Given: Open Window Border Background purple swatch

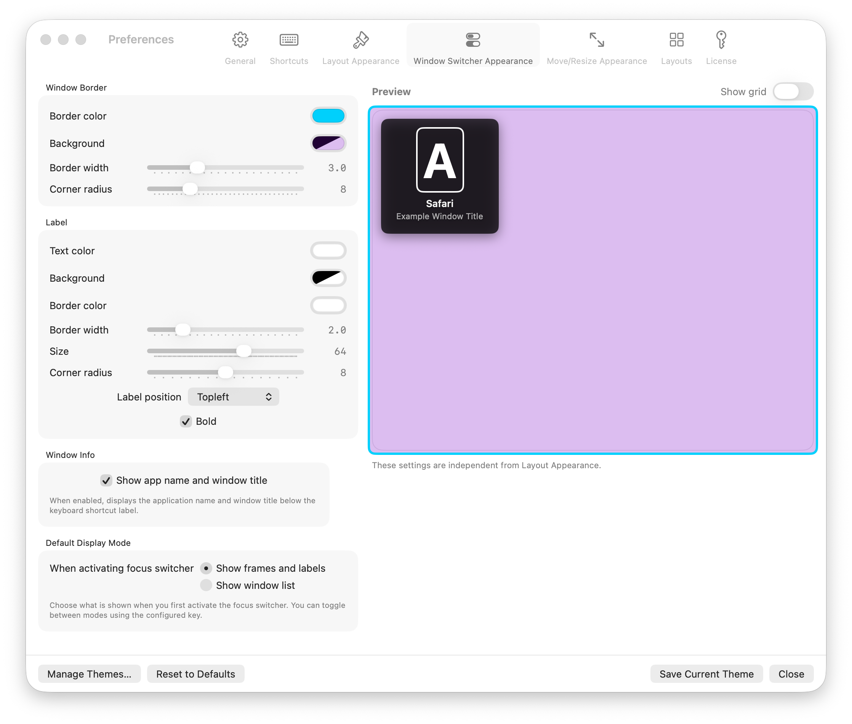Looking at the screenshot, I should [328, 143].
